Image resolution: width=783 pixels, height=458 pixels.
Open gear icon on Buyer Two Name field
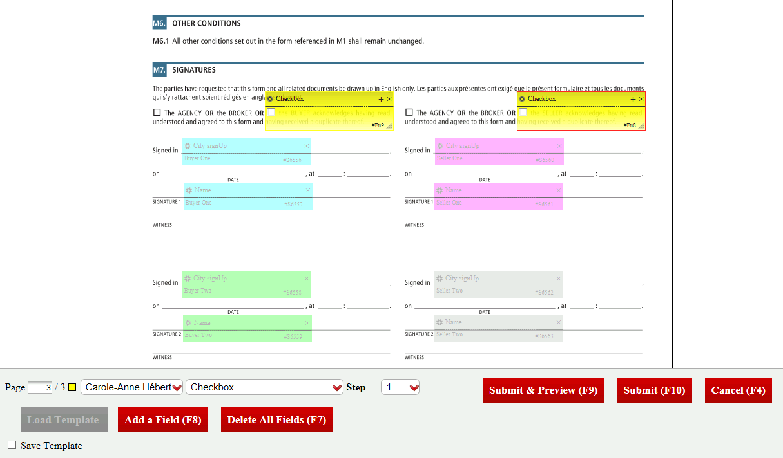(189, 323)
